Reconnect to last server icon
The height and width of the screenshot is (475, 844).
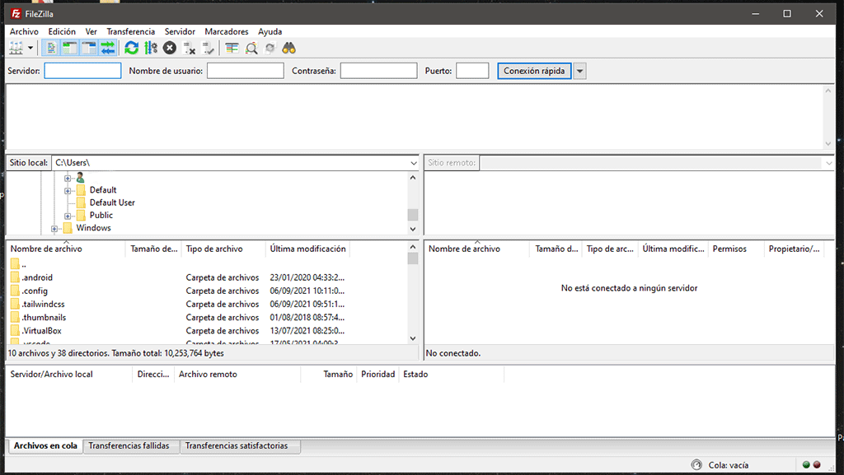point(209,49)
